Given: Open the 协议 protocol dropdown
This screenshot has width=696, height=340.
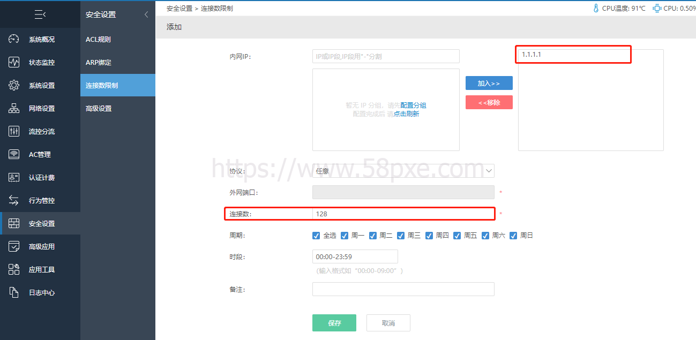Looking at the screenshot, I should [403, 171].
